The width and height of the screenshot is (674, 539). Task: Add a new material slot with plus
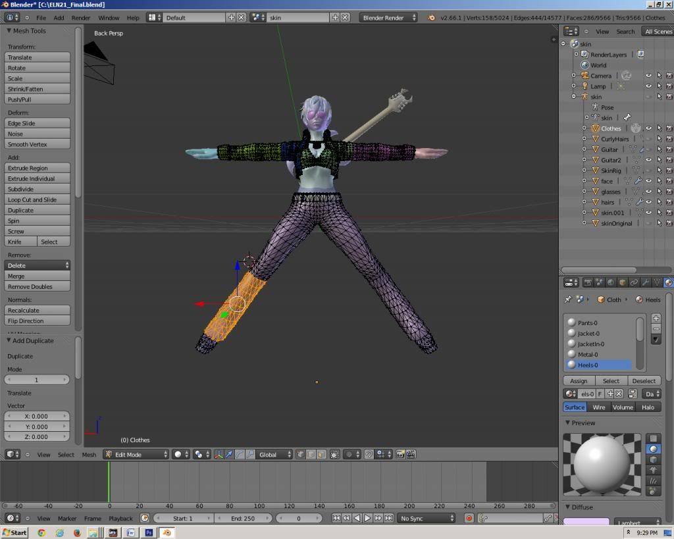click(x=656, y=319)
